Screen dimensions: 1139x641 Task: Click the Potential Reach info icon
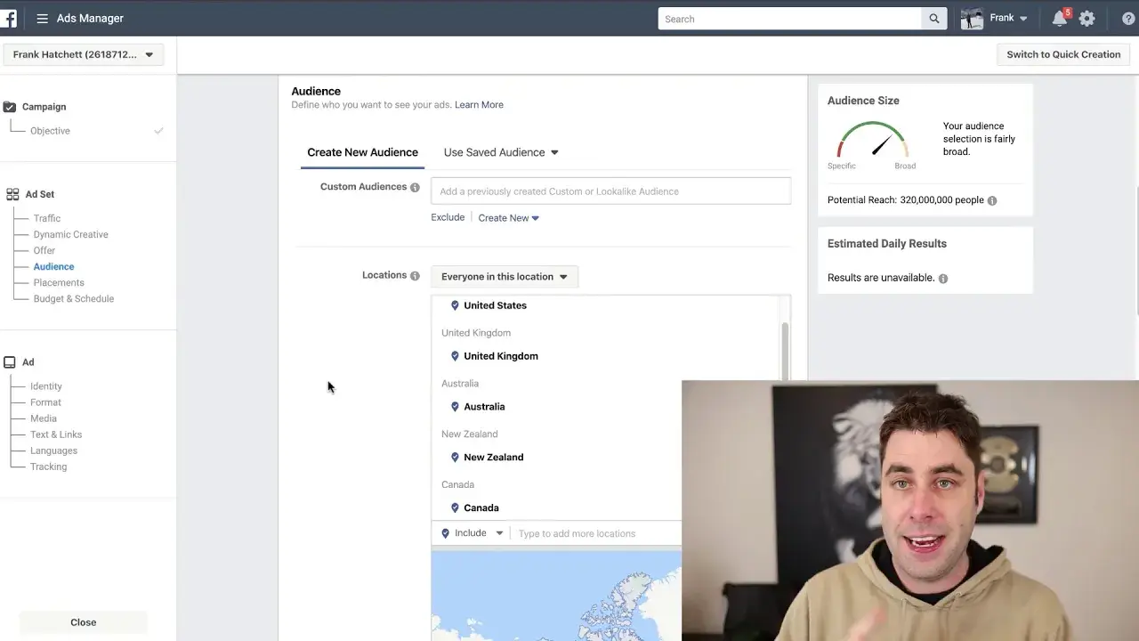[992, 200]
